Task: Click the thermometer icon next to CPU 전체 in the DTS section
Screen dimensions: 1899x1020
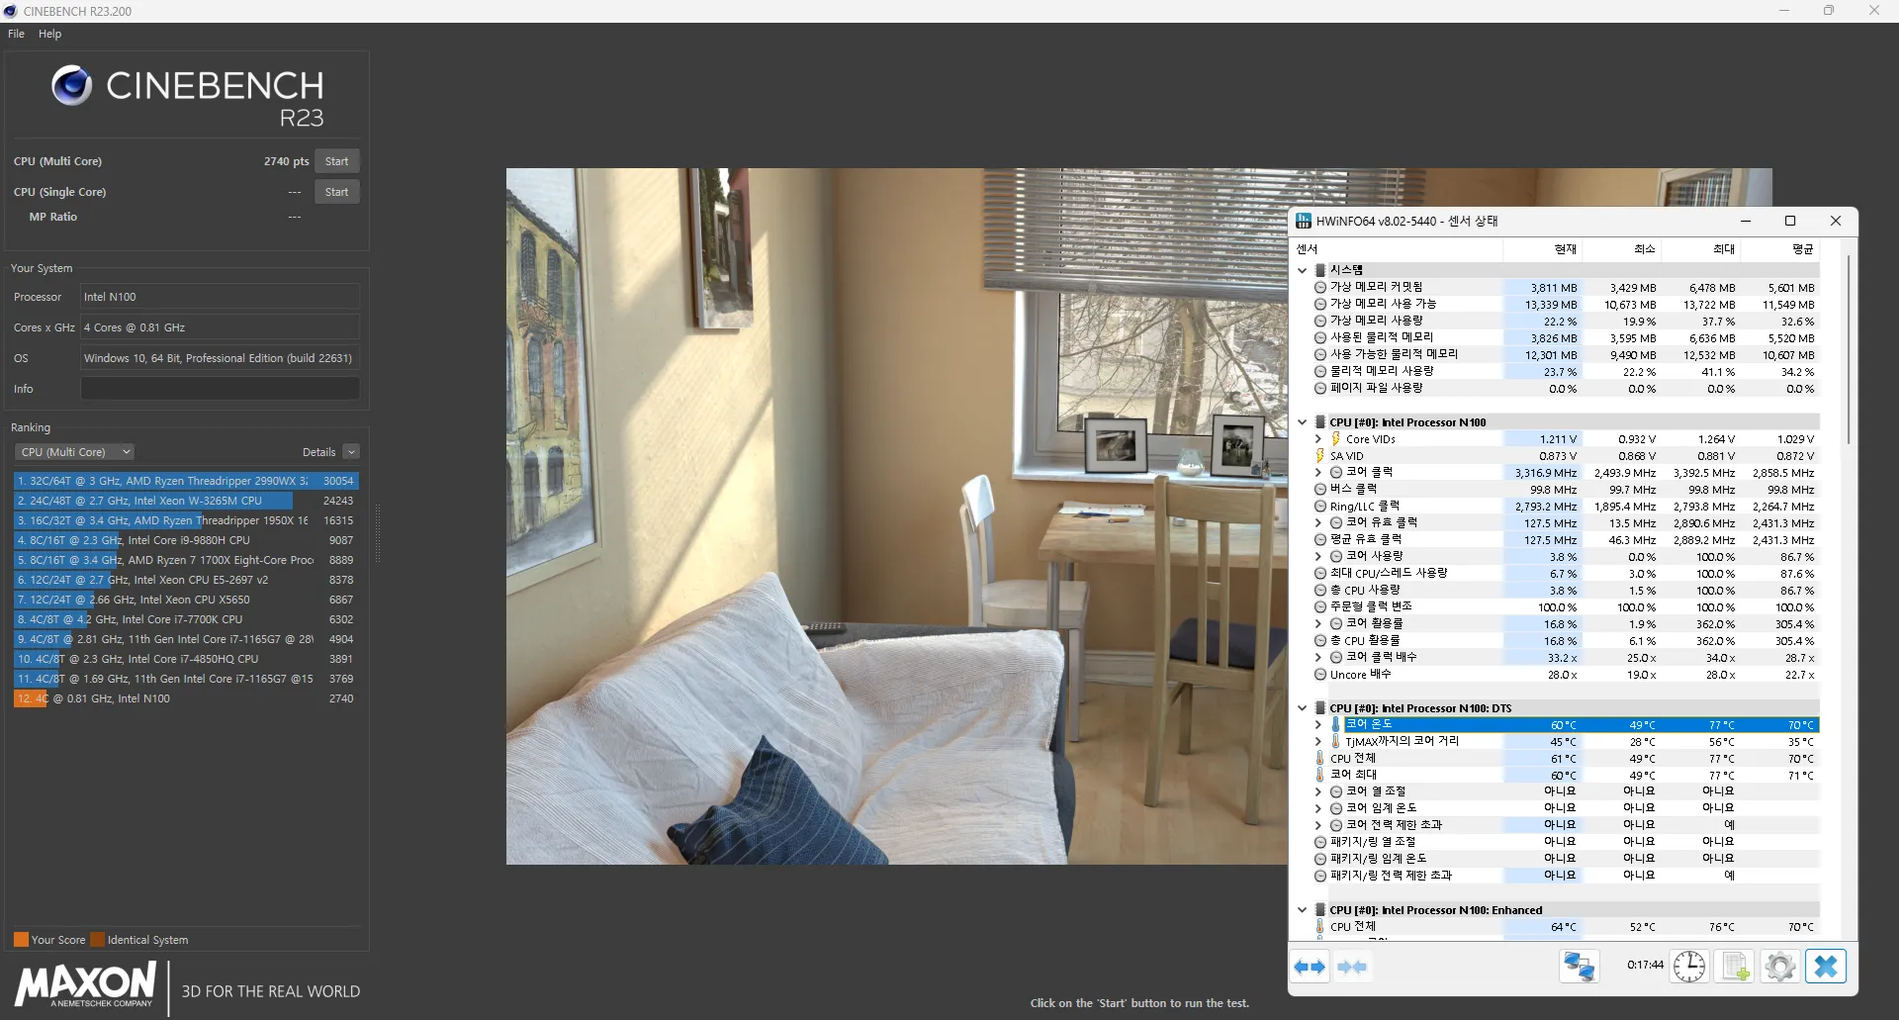Action: click(1319, 759)
